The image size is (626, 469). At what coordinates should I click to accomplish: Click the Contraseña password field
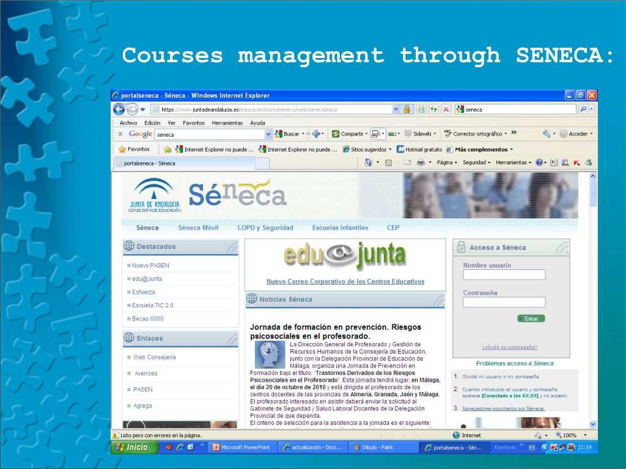click(504, 302)
